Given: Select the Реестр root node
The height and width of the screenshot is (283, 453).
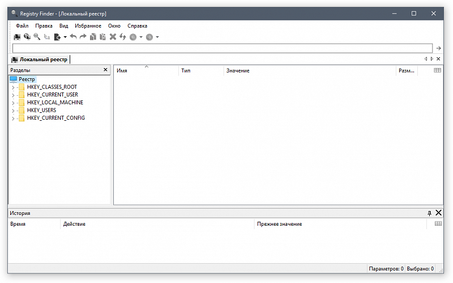Looking at the screenshot, I should click(x=27, y=79).
